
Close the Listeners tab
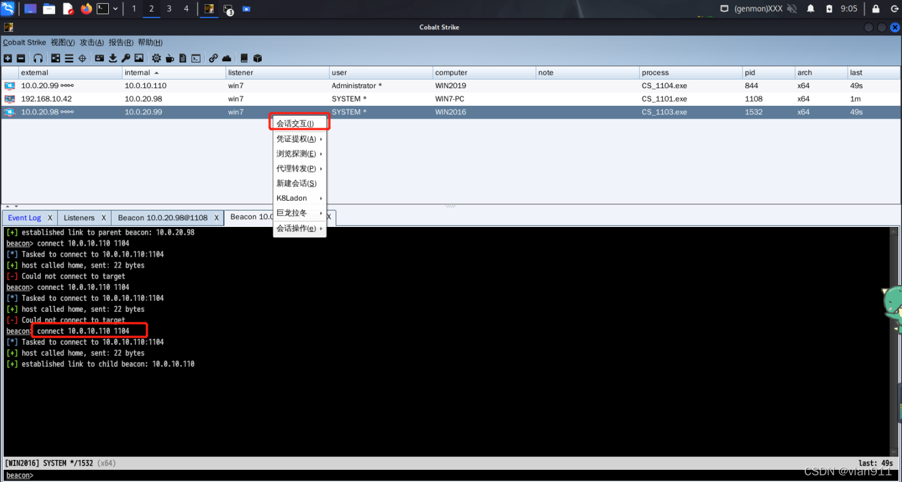pyautogui.click(x=103, y=218)
